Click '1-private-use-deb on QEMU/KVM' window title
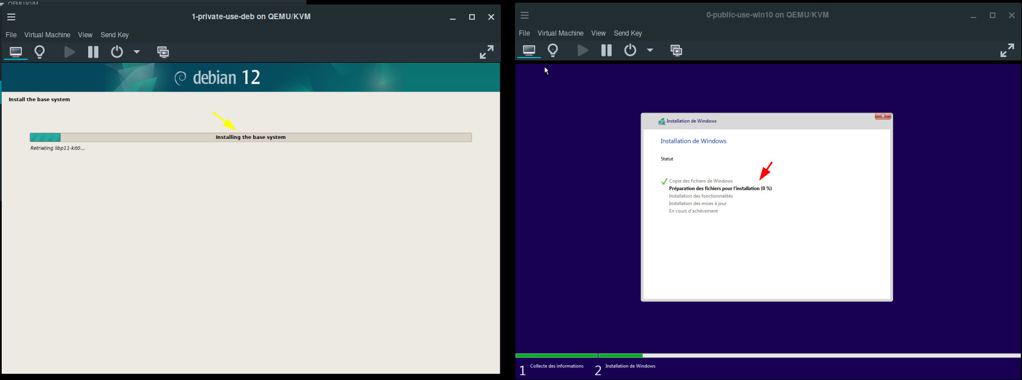1022x380 pixels. (x=251, y=16)
